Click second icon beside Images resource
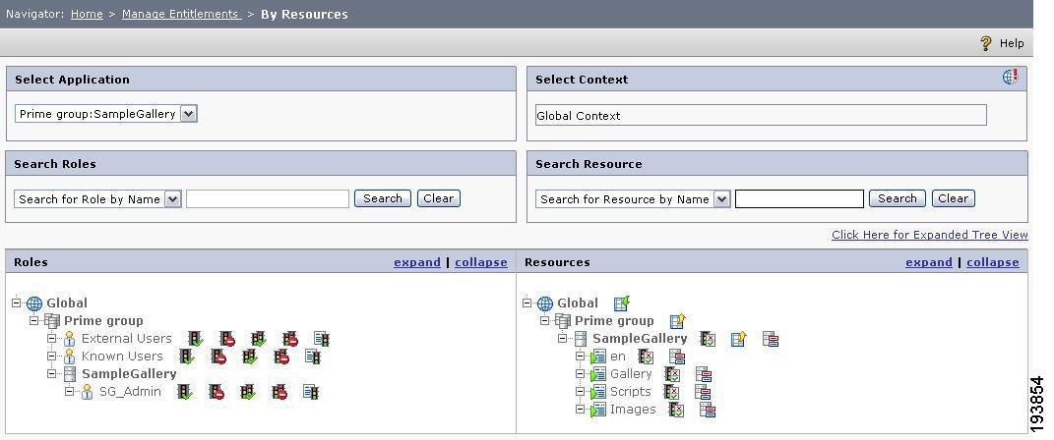The width and height of the screenshot is (1054, 440). pos(708,410)
